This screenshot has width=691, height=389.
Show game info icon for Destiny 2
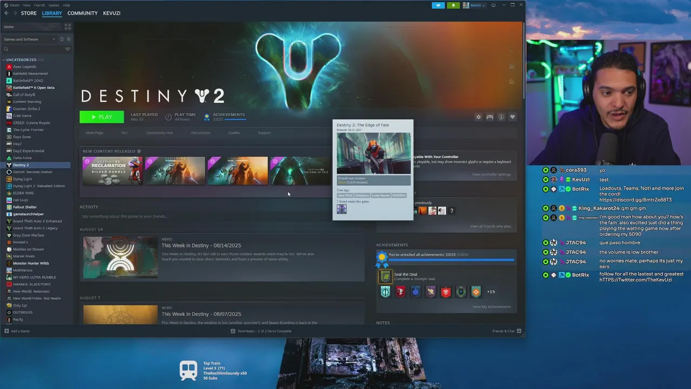501,117
